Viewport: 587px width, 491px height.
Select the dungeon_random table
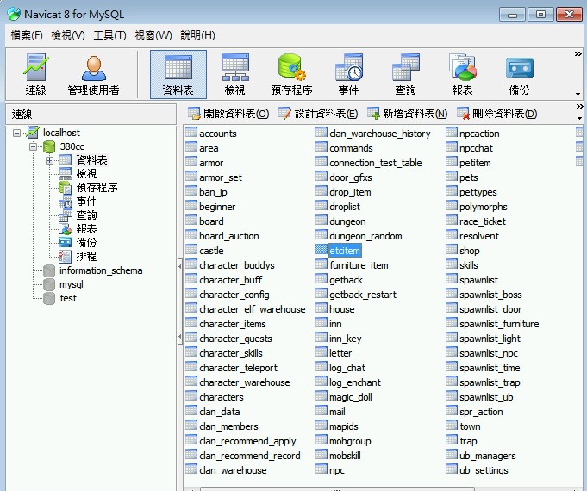(365, 237)
